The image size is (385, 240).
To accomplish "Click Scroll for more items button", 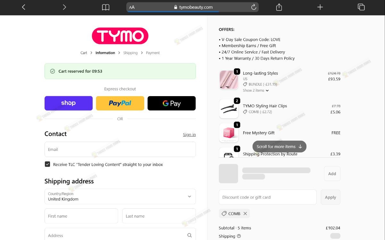I will pos(280,146).
